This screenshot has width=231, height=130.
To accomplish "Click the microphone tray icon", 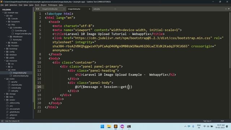I will coord(193,126).
